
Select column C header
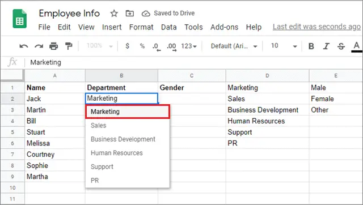tap(192, 75)
